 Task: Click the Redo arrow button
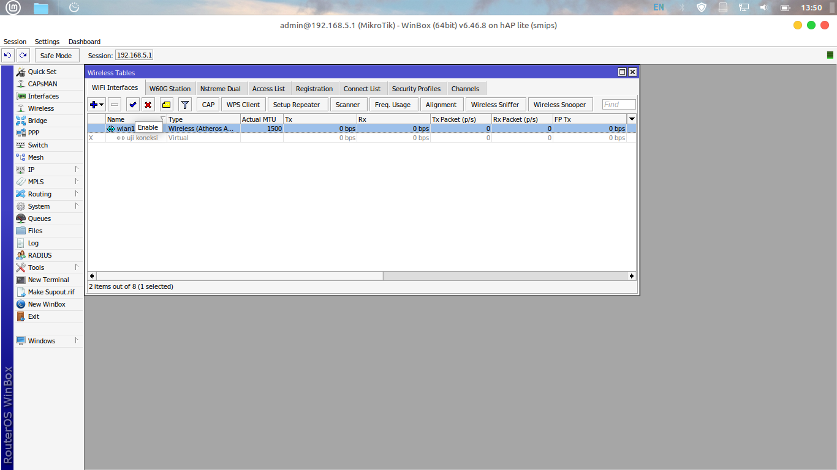point(23,55)
